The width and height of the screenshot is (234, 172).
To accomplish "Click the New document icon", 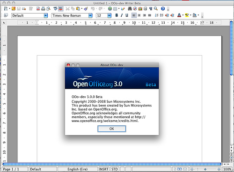I will click(x=6, y=8).
